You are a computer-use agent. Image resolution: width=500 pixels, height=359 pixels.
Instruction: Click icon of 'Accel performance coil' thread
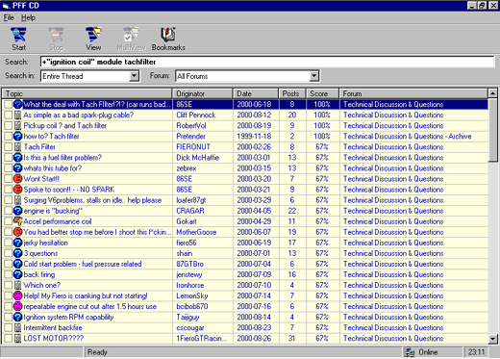pyautogui.click(x=17, y=221)
